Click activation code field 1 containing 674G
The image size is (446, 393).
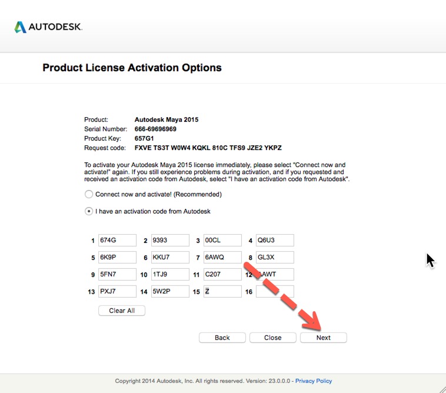point(117,240)
